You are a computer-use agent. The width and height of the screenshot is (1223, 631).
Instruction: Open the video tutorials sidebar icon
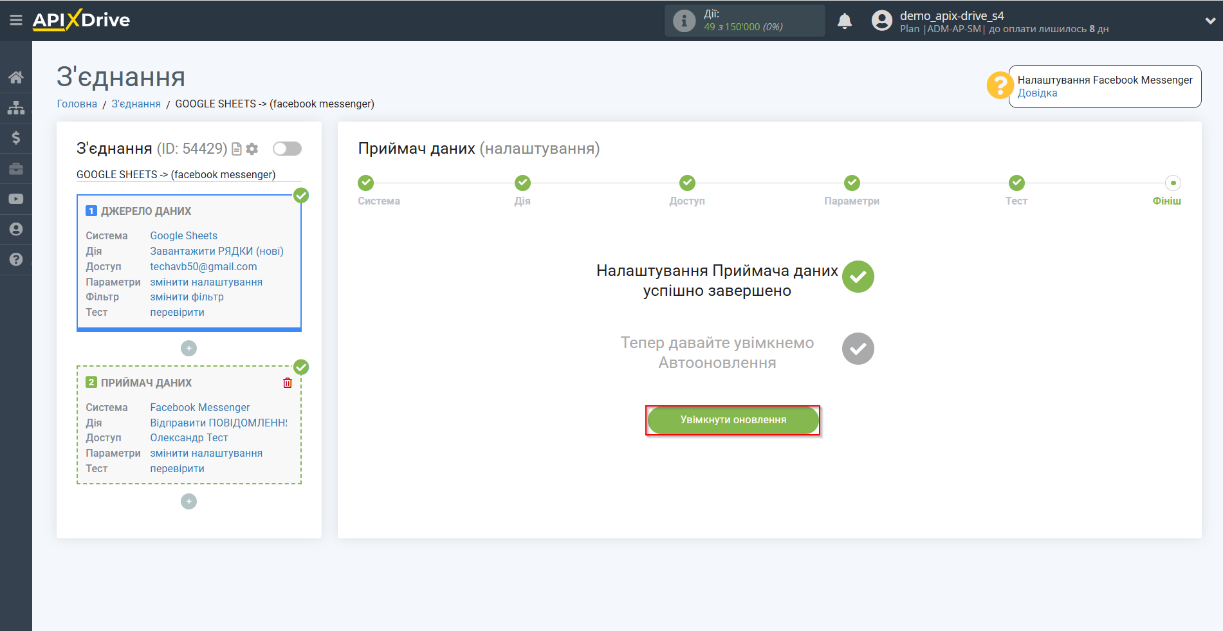16,199
